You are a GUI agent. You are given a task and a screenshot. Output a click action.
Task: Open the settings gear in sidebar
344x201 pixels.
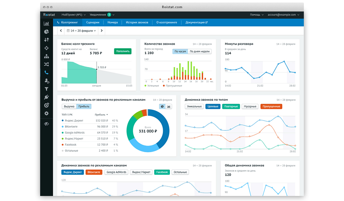[46, 113]
